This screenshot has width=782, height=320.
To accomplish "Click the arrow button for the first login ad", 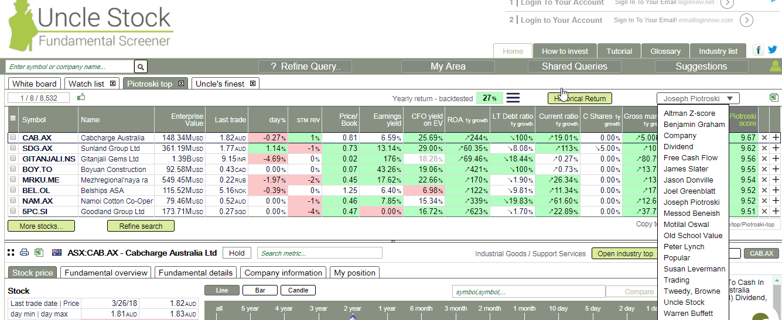I will 726,3.
